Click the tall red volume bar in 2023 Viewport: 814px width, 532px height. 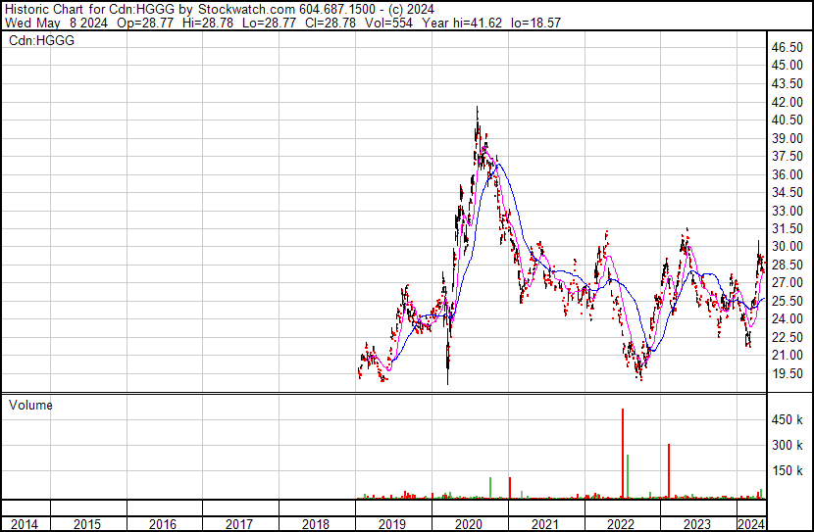coord(669,470)
